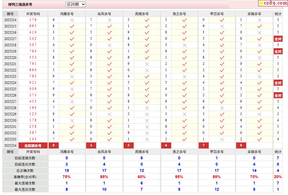The height and width of the screenshot is (195, 288).
Task: Click the check mark for 谷风杀号 in row 2025231
Action: pos(109,127)
